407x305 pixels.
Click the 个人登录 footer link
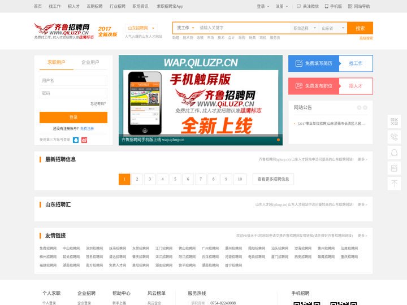pyautogui.click(x=49, y=303)
